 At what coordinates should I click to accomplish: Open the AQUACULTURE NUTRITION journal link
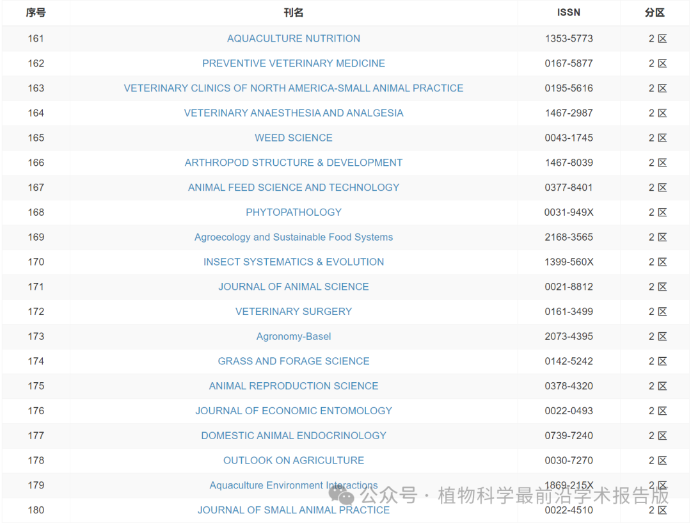(294, 38)
